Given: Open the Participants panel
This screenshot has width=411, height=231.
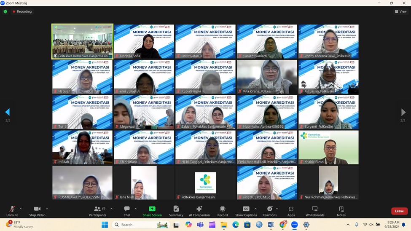Looking at the screenshot, I should tap(97, 211).
